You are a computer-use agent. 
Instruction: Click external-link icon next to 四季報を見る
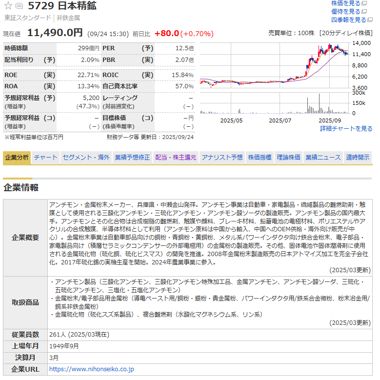(370, 20)
